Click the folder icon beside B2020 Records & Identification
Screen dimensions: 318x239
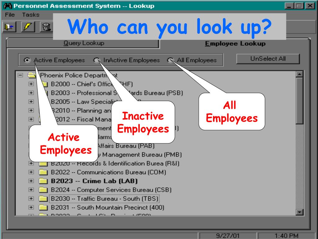tap(43, 164)
